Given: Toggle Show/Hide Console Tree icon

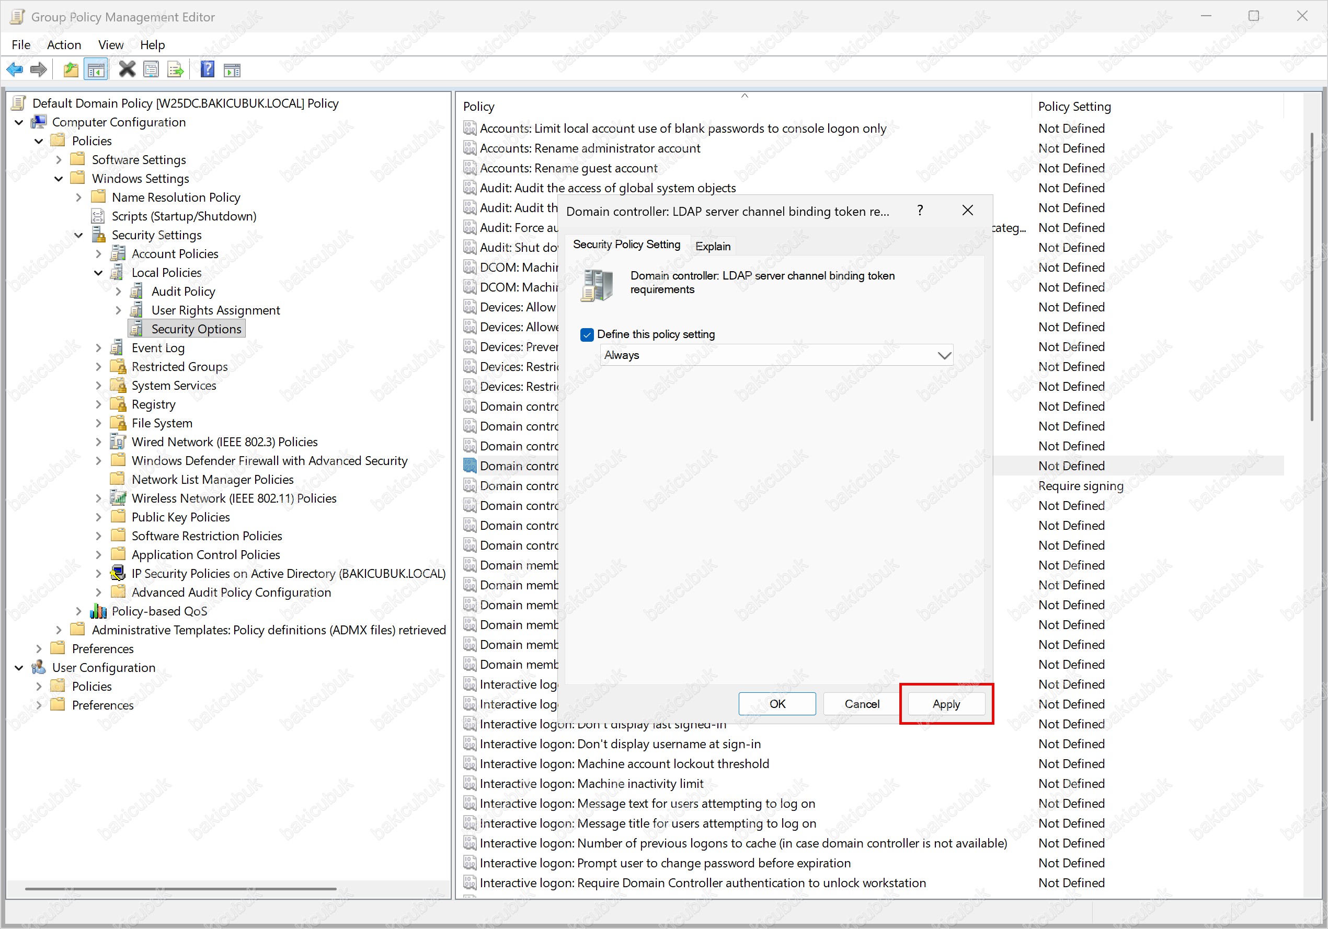Looking at the screenshot, I should [96, 70].
